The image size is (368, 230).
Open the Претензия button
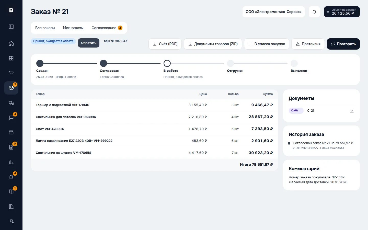pyautogui.click(x=308, y=44)
